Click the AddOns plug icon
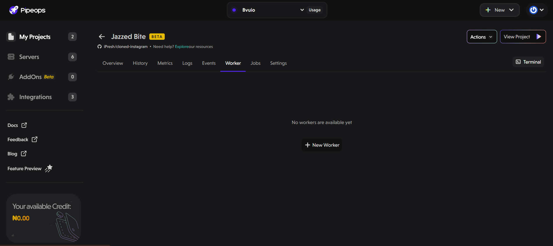The width and height of the screenshot is (553, 246). [11, 77]
